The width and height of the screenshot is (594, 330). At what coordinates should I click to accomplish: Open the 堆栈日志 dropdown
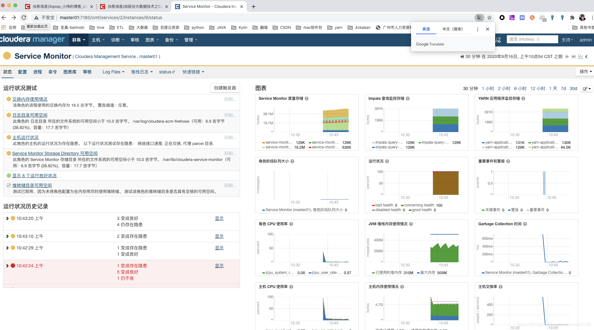142,72
